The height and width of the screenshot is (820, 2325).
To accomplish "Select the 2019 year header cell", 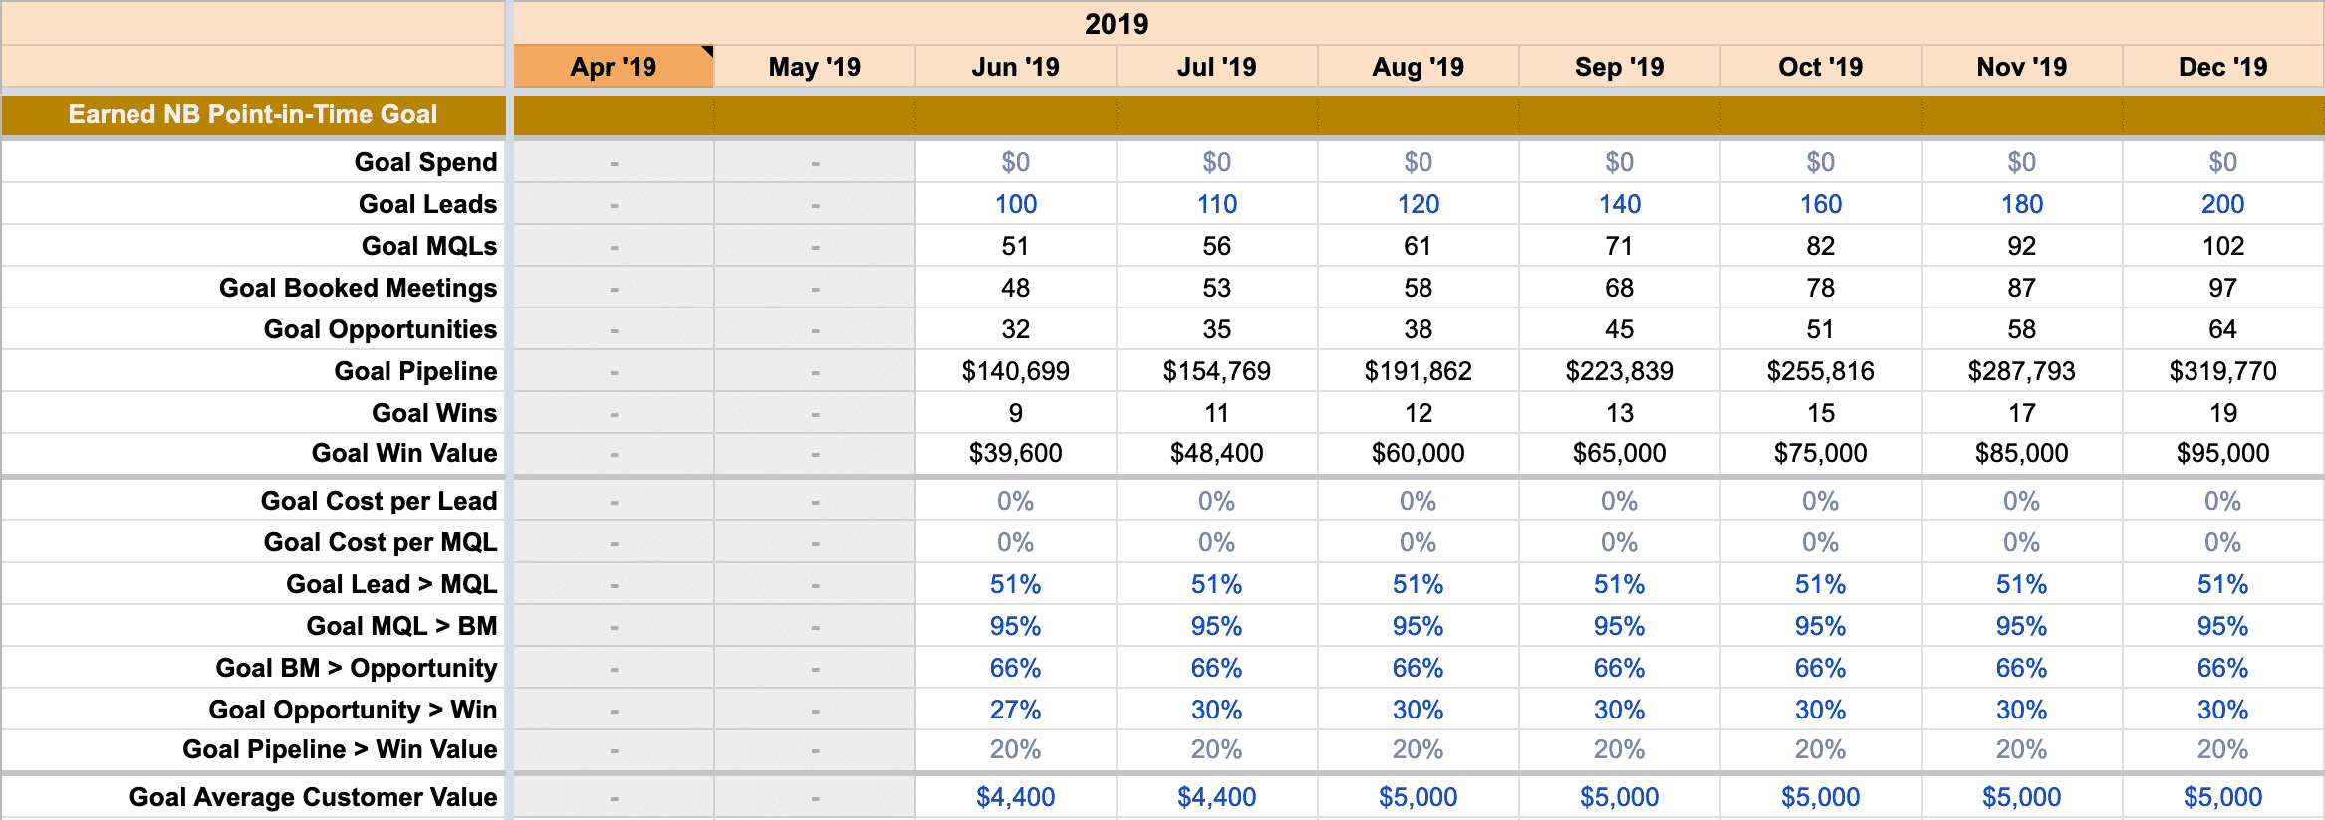I will [x=1116, y=24].
